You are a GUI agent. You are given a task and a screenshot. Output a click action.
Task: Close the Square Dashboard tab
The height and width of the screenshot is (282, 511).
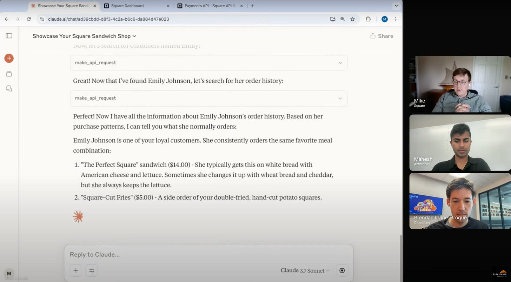click(168, 6)
